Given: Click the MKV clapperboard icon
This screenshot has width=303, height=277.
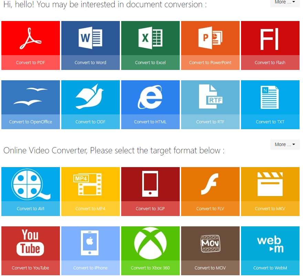Looking at the screenshot, I should [270, 184].
